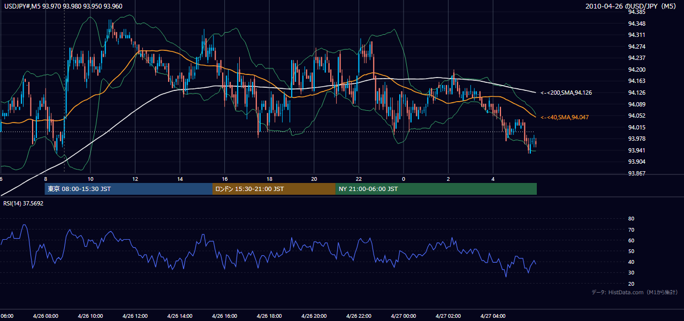
Task: Click time axis date label 4/27 00:00
Action: (x=404, y=316)
